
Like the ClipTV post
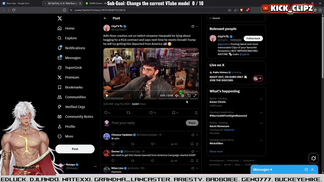click(x=151, y=112)
